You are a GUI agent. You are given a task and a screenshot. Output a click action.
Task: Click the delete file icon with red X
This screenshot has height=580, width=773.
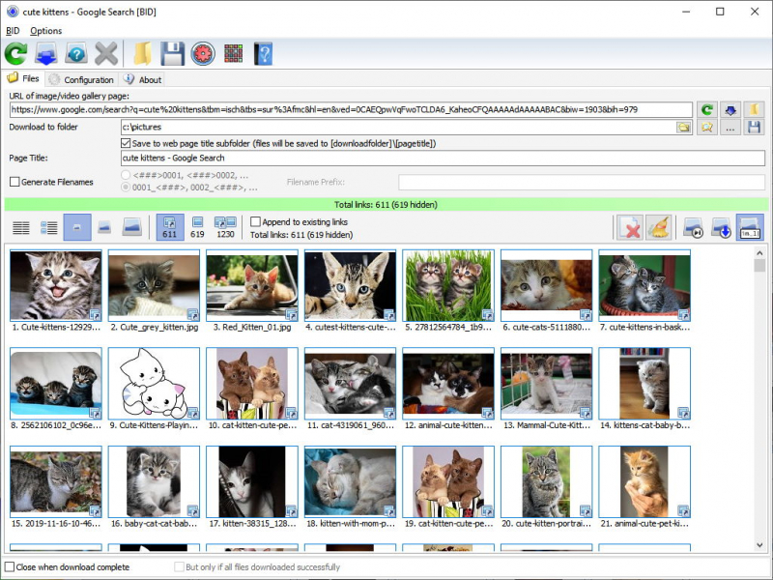(630, 227)
